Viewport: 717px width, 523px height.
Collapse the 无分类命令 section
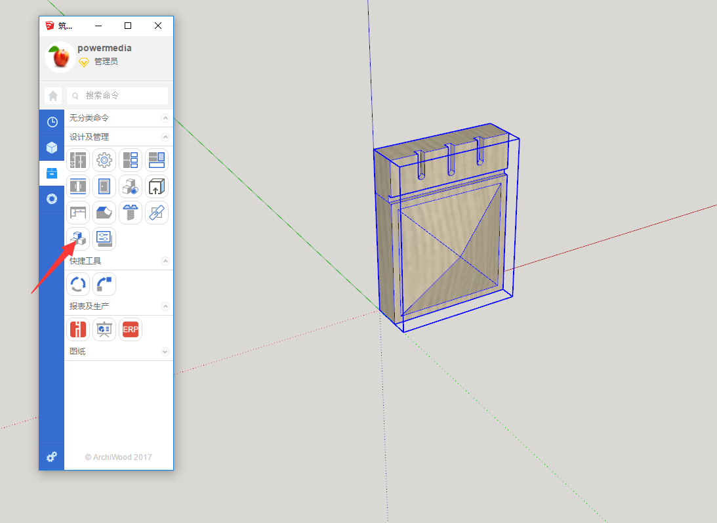(x=165, y=118)
